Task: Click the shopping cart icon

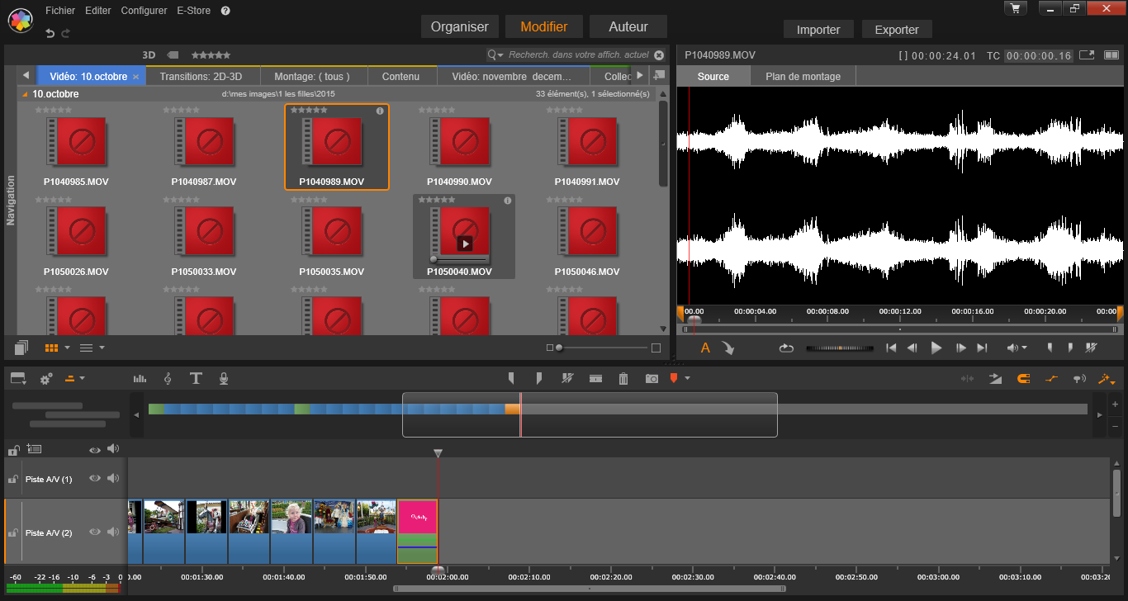Action: 1015,8
